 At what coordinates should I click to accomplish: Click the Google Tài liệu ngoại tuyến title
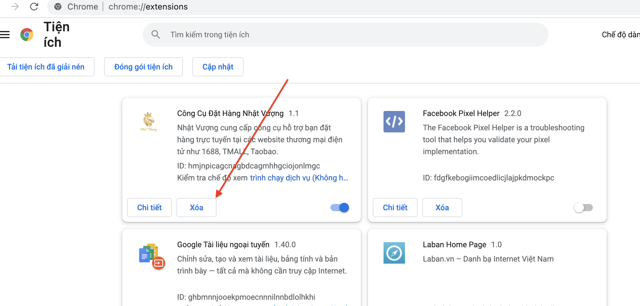pos(223,245)
